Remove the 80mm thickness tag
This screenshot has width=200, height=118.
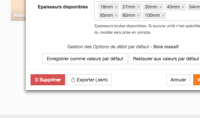(x=138, y=15)
